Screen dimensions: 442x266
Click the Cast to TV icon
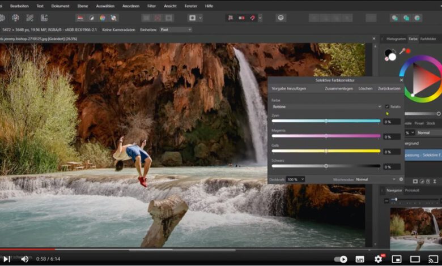pyautogui.click(x=432, y=259)
